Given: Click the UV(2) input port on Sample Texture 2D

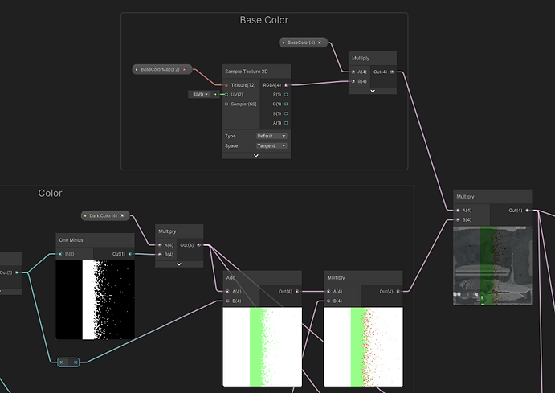Looking at the screenshot, I should [226, 95].
